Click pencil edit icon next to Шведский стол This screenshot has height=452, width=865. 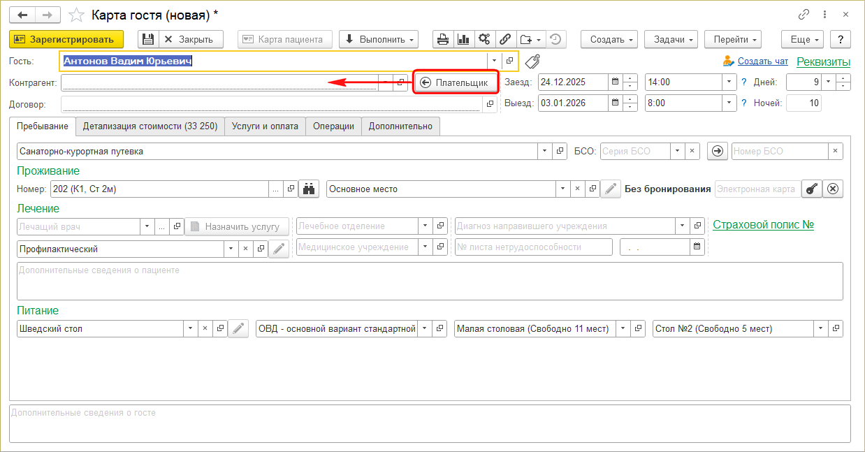pos(239,328)
